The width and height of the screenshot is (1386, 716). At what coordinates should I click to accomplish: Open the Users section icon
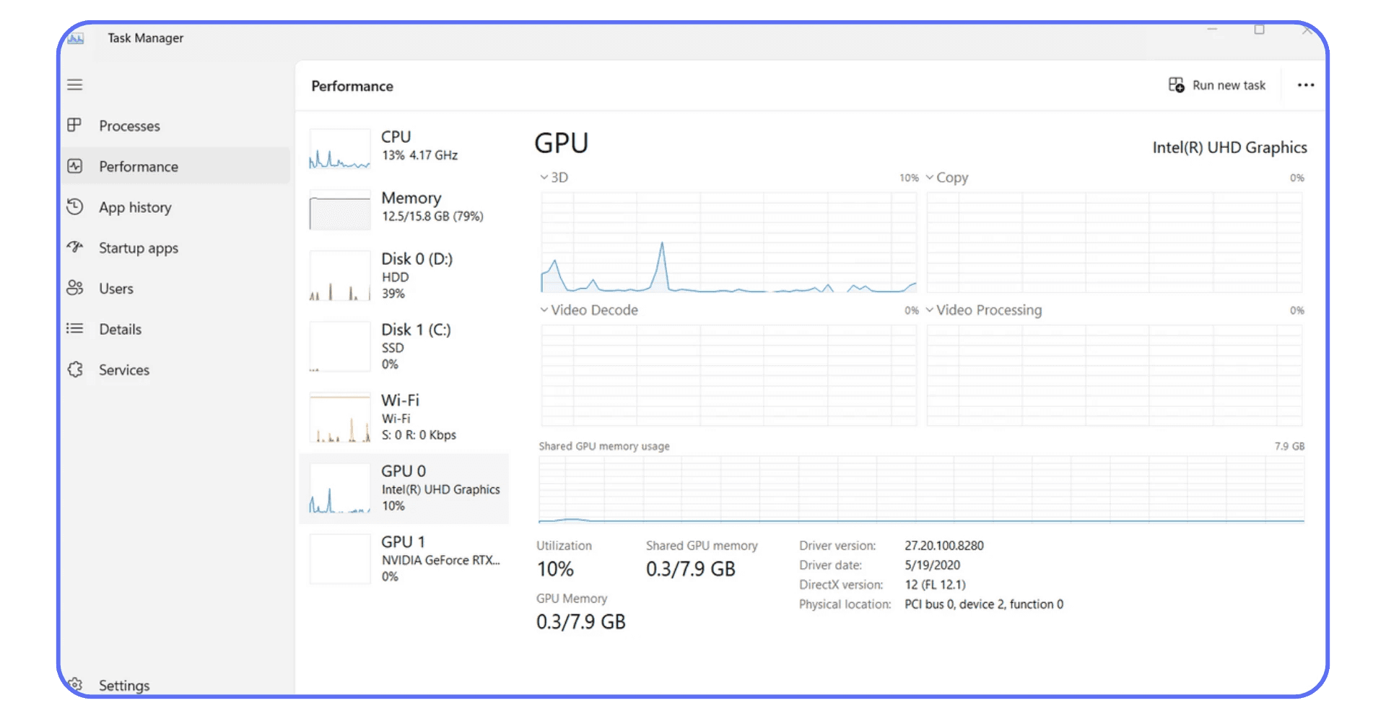click(75, 288)
